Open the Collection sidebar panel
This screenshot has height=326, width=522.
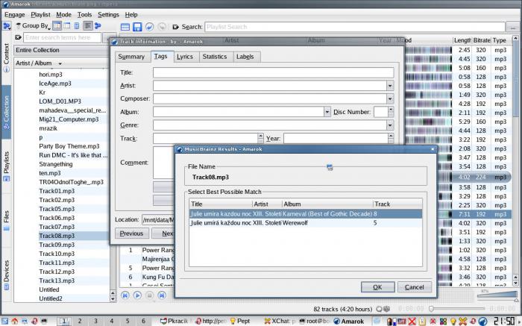(x=6, y=112)
